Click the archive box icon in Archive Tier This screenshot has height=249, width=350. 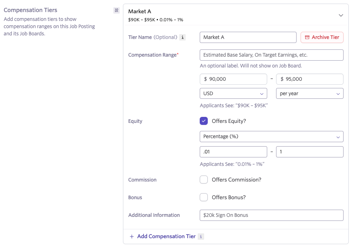click(307, 37)
